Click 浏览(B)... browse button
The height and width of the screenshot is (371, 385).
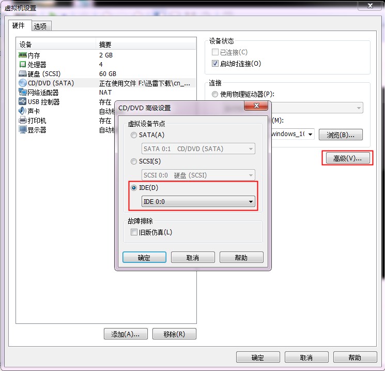341,135
